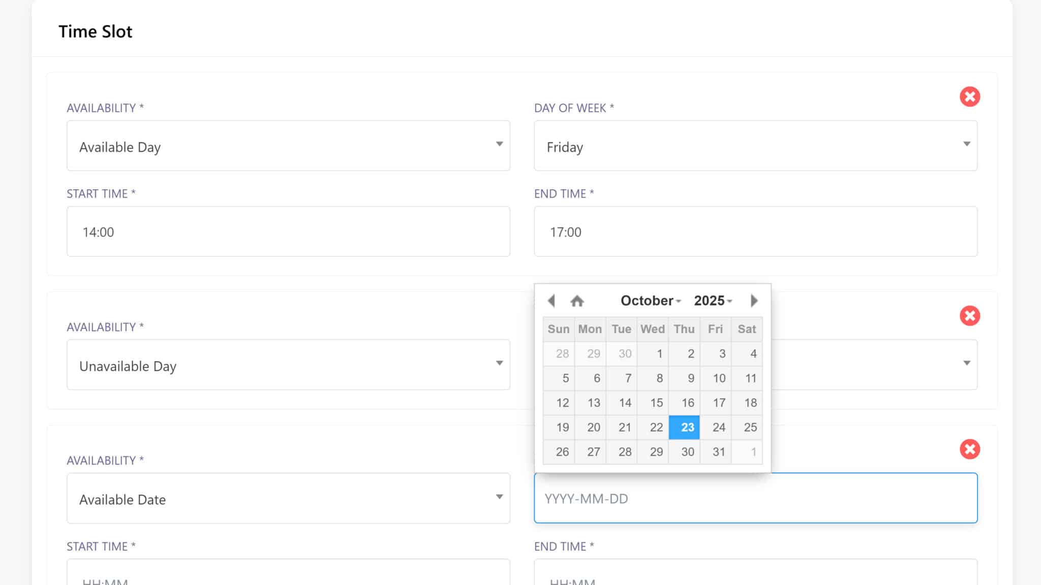This screenshot has width=1041, height=585.
Task: Click the calendar home icon
Action: (577, 301)
